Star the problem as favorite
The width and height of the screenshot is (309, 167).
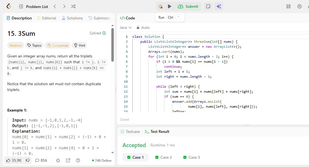(58, 161)
